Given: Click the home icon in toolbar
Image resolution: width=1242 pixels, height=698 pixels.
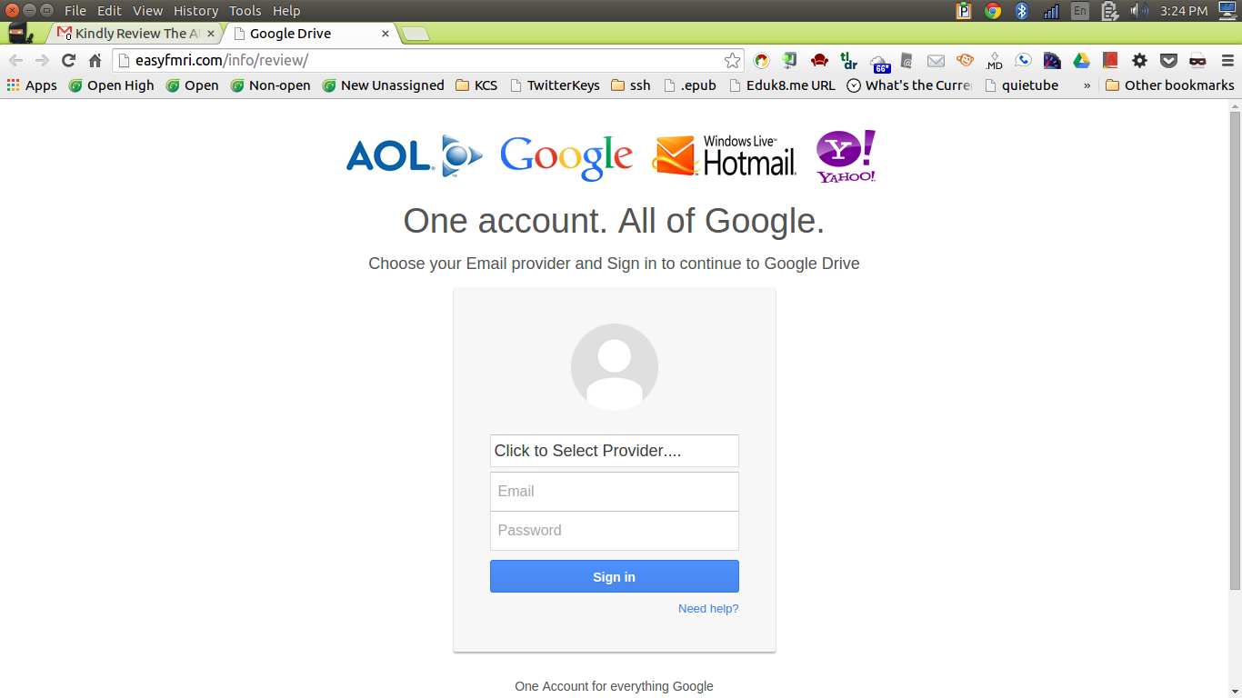Looking at the screenshot, I should (95, 61).
